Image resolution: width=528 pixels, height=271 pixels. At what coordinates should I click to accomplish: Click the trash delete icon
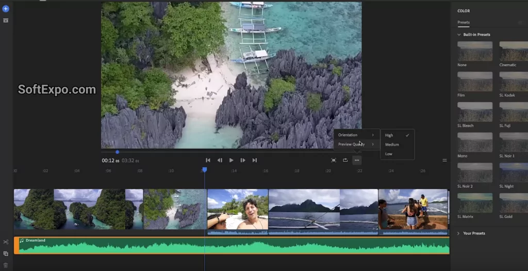tap(6, 265)
